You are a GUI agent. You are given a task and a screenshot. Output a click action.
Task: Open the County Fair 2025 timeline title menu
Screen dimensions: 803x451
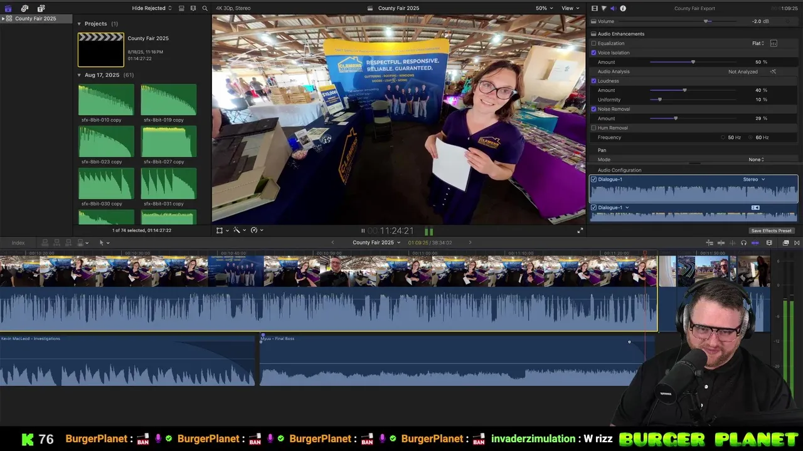point(376,242)
